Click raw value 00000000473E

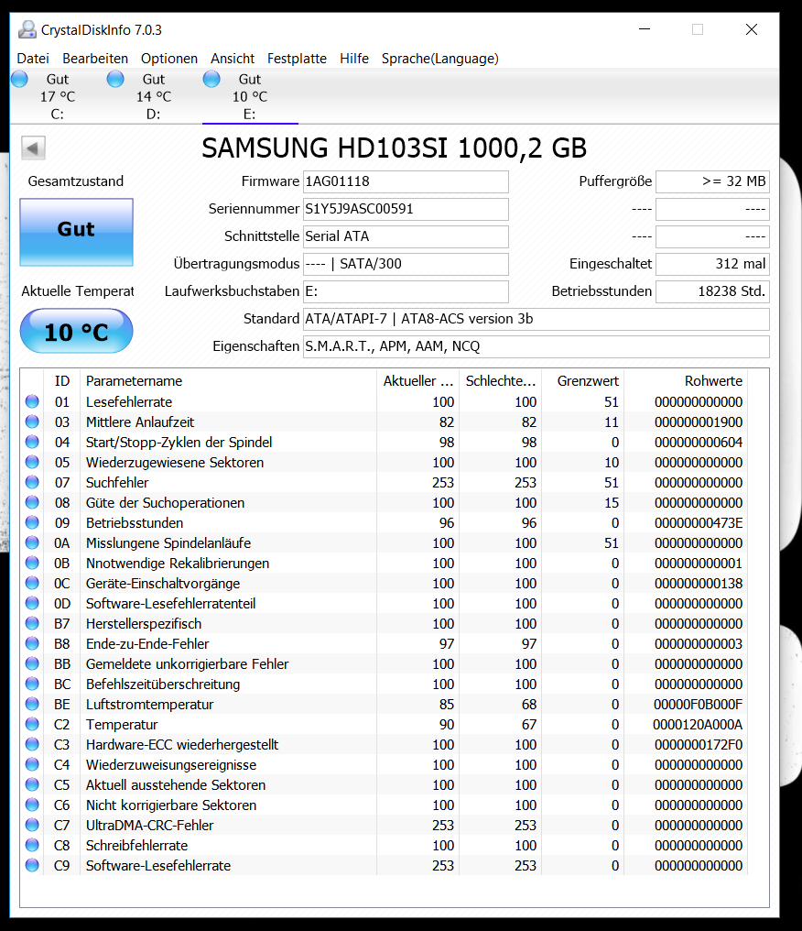699,523
